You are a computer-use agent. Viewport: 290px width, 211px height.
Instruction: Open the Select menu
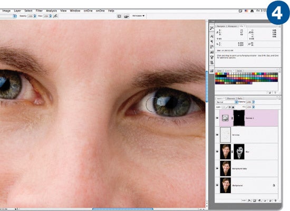28,11
